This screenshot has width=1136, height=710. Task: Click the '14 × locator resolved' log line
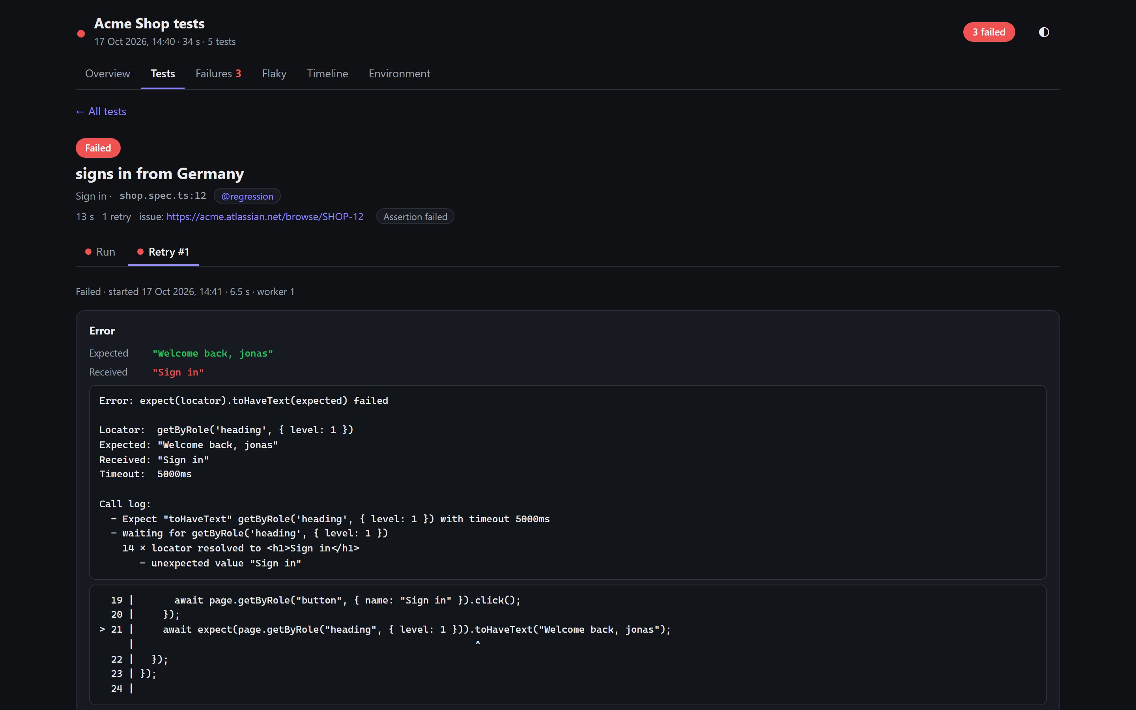coord(241,548)
